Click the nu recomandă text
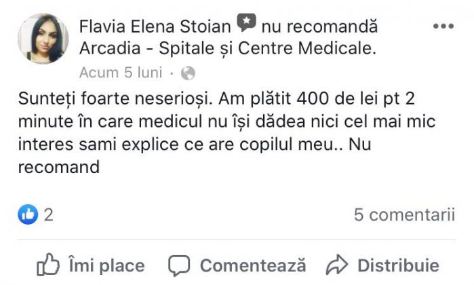474x285 pixels. (319, 26)
